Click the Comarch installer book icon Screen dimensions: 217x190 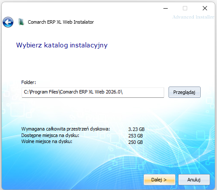pos(21,22)
